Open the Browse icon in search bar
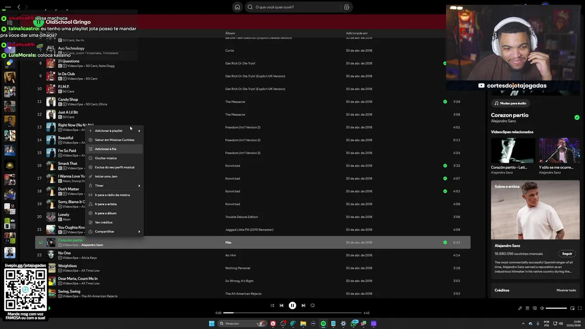The image size is (585, 329). click(346, 7)
